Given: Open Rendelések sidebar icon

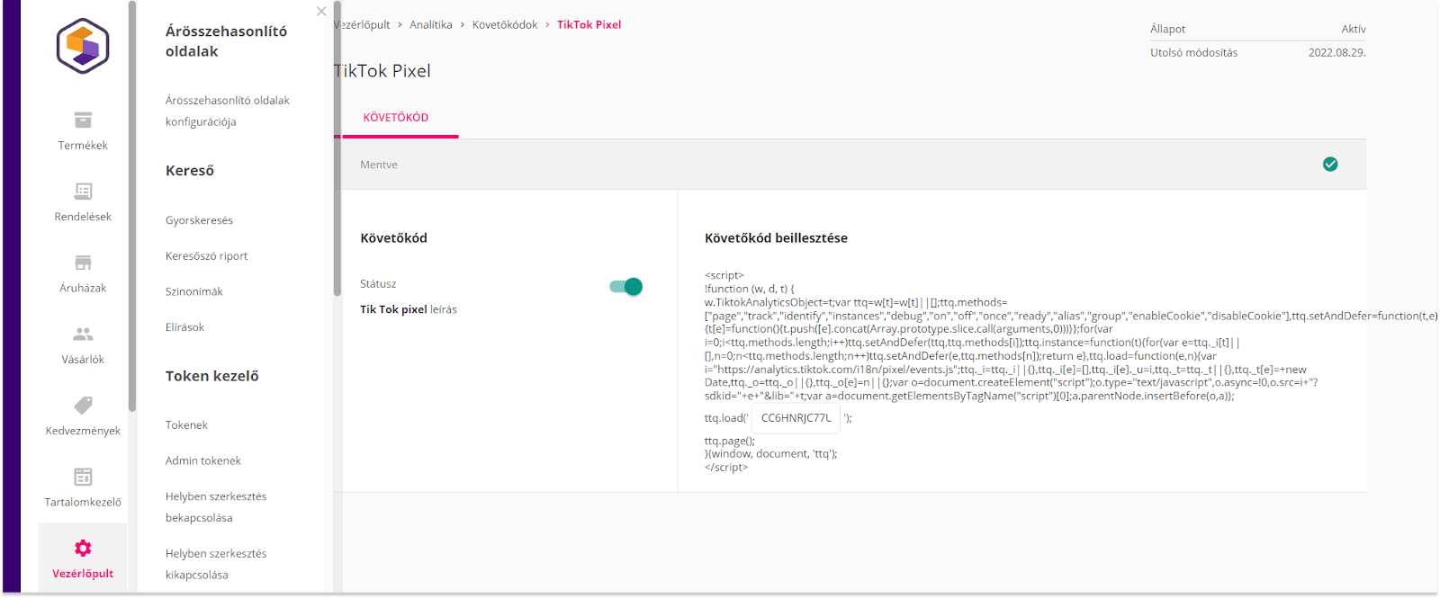Looking at the screenshot, I should 83,192.
